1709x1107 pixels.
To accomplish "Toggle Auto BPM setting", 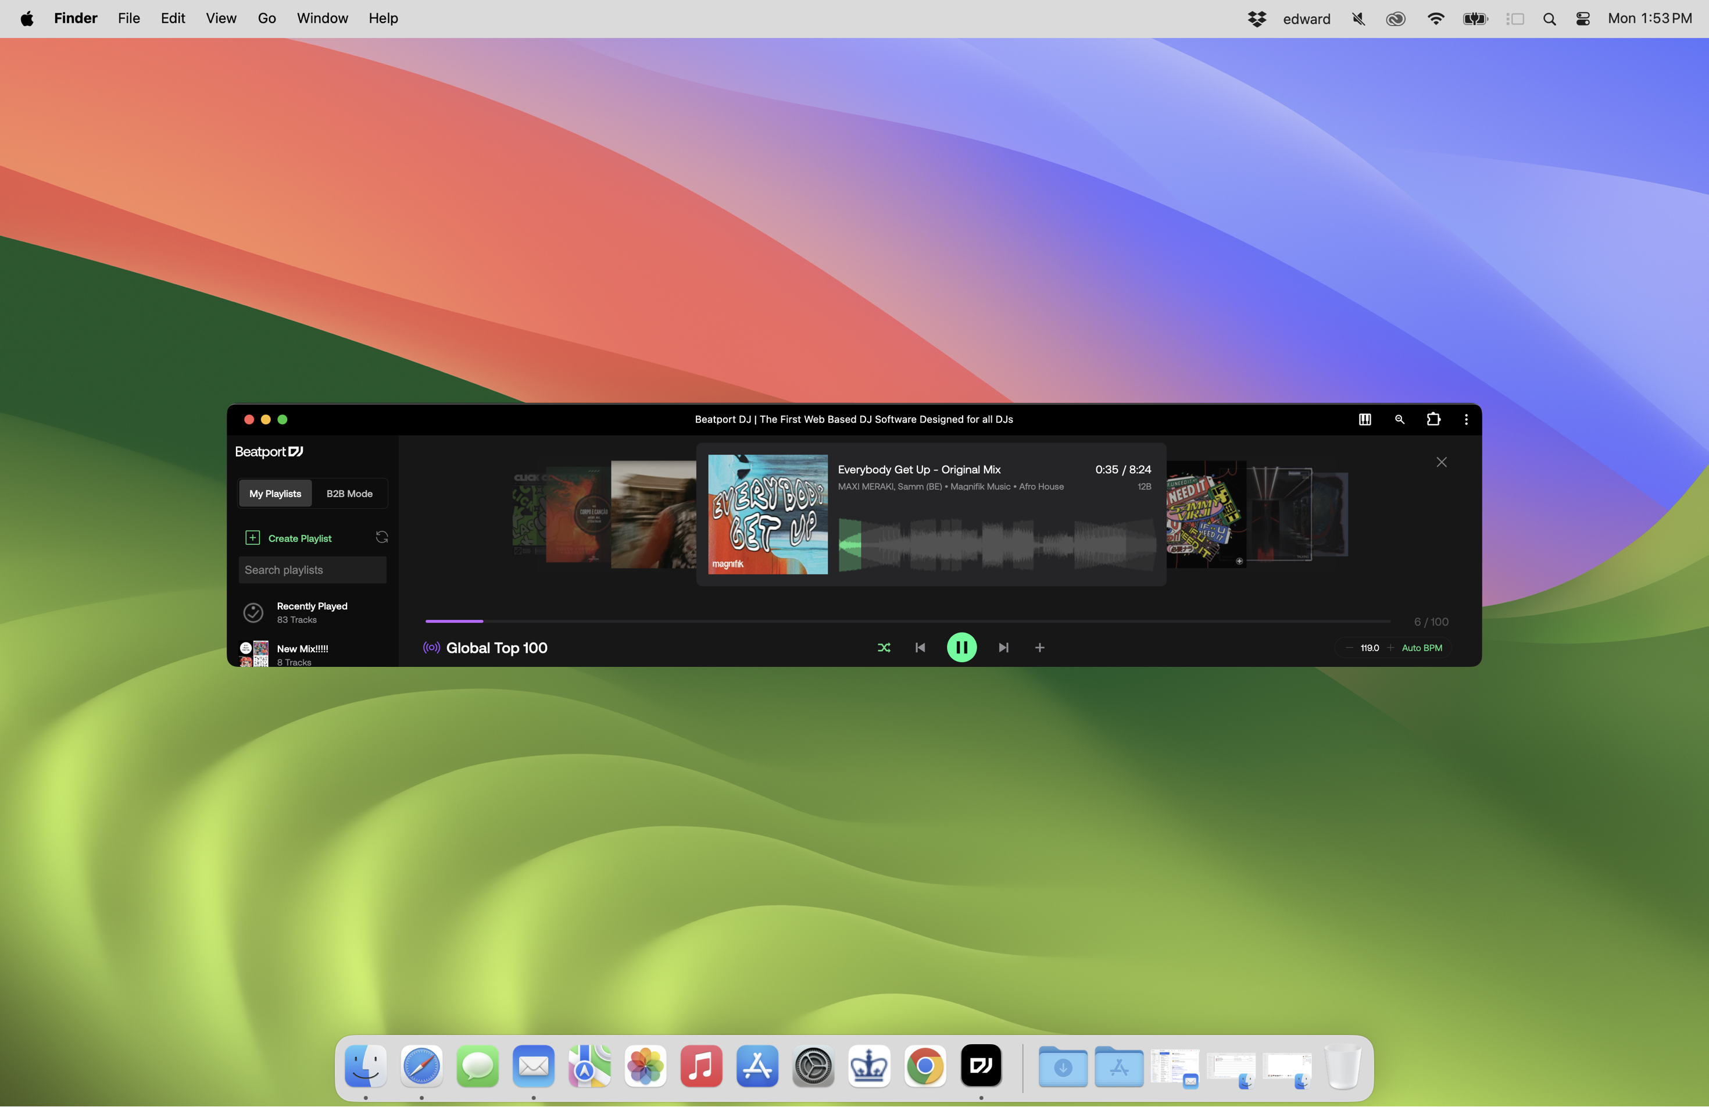I will pyautogui.click(x=1421, y=647).
